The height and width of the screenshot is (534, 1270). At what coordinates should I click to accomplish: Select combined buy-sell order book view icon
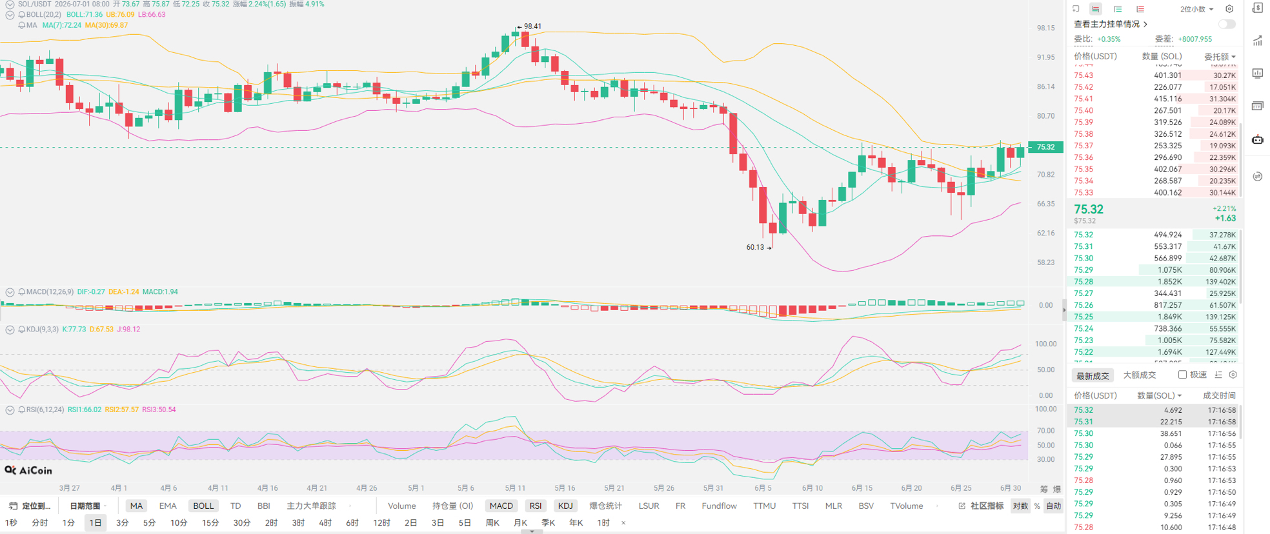(x=1096, y=9)
